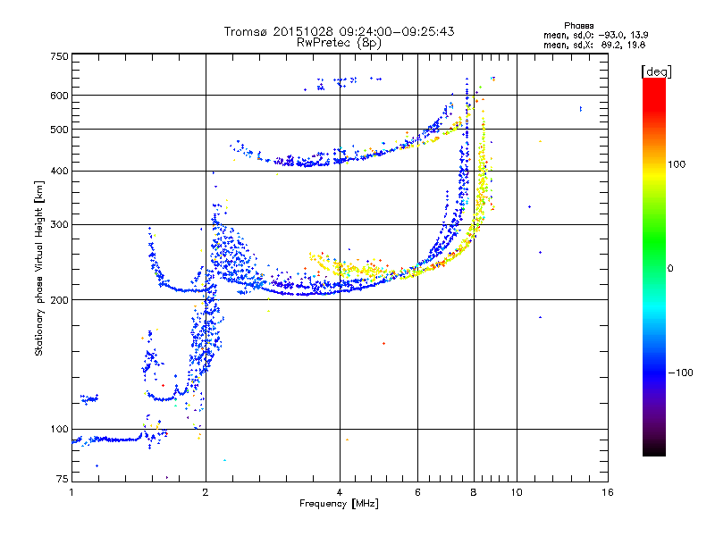This screenshot has width=715, height=536.
Task: Click the 'RwPretec (8p)' subtitle
Action: 339,43
